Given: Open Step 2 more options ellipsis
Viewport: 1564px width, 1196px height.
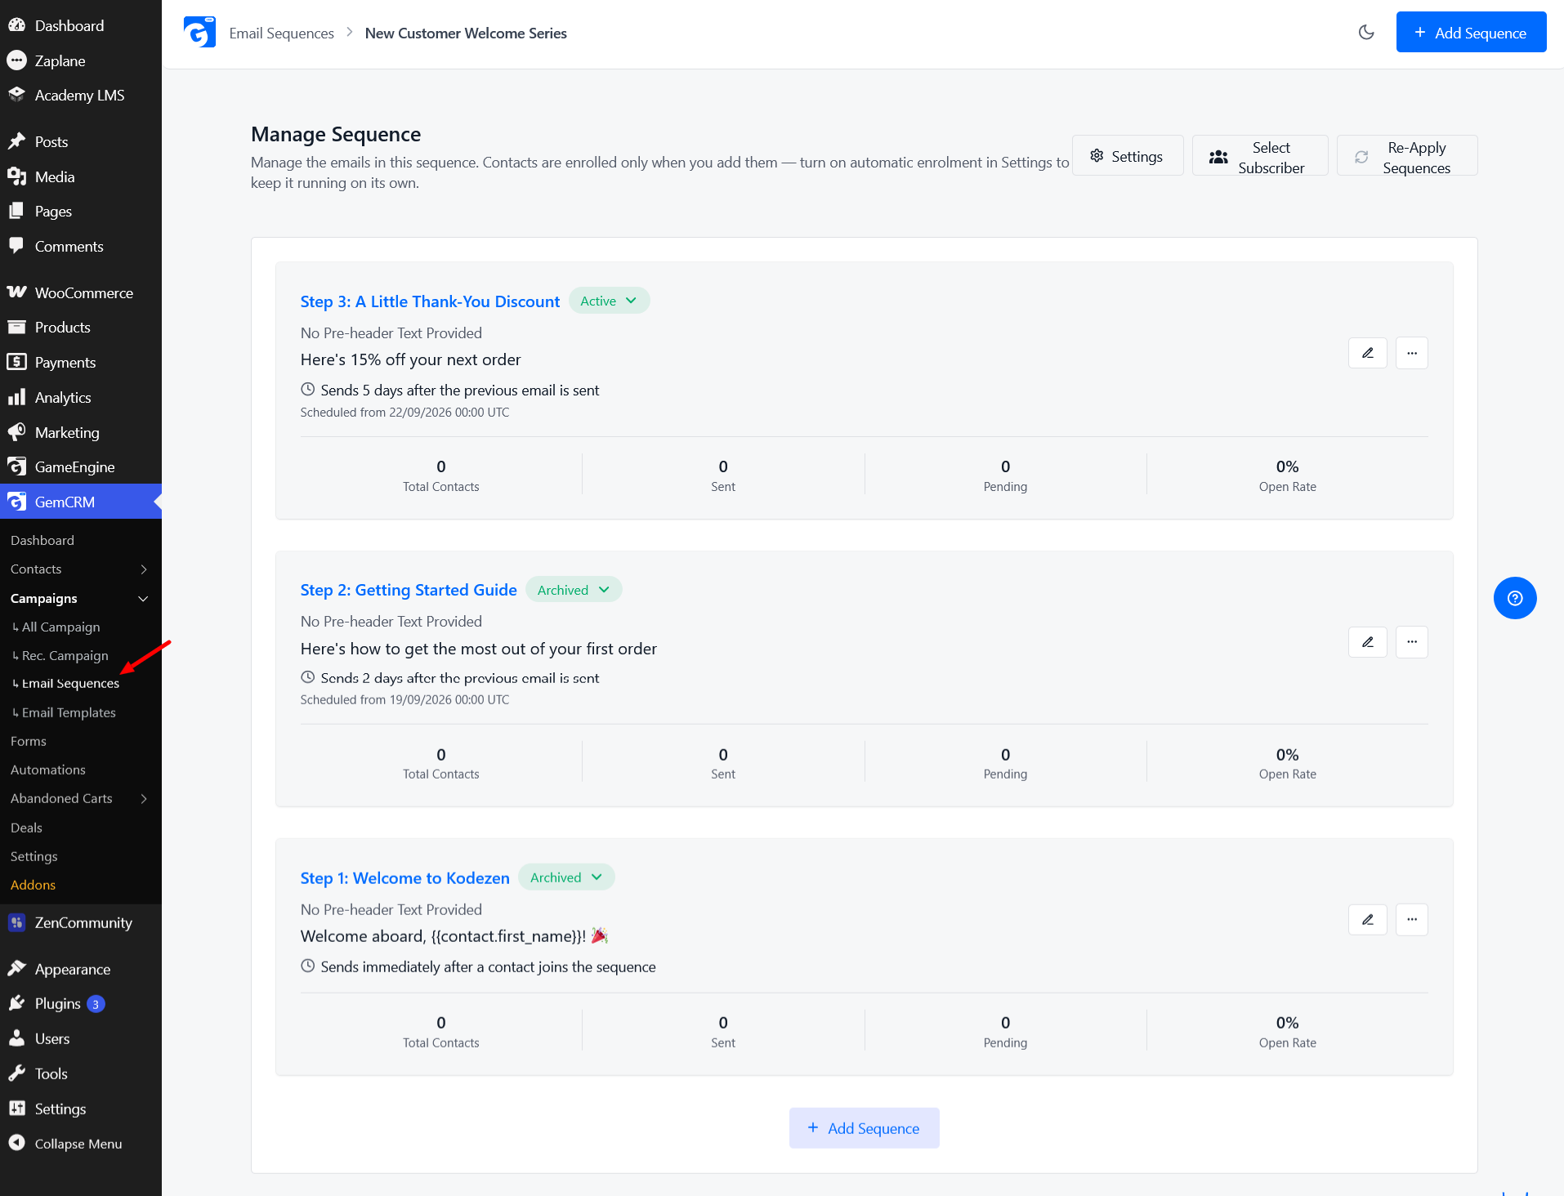Looking at the screenshot, I should 1412,642.
